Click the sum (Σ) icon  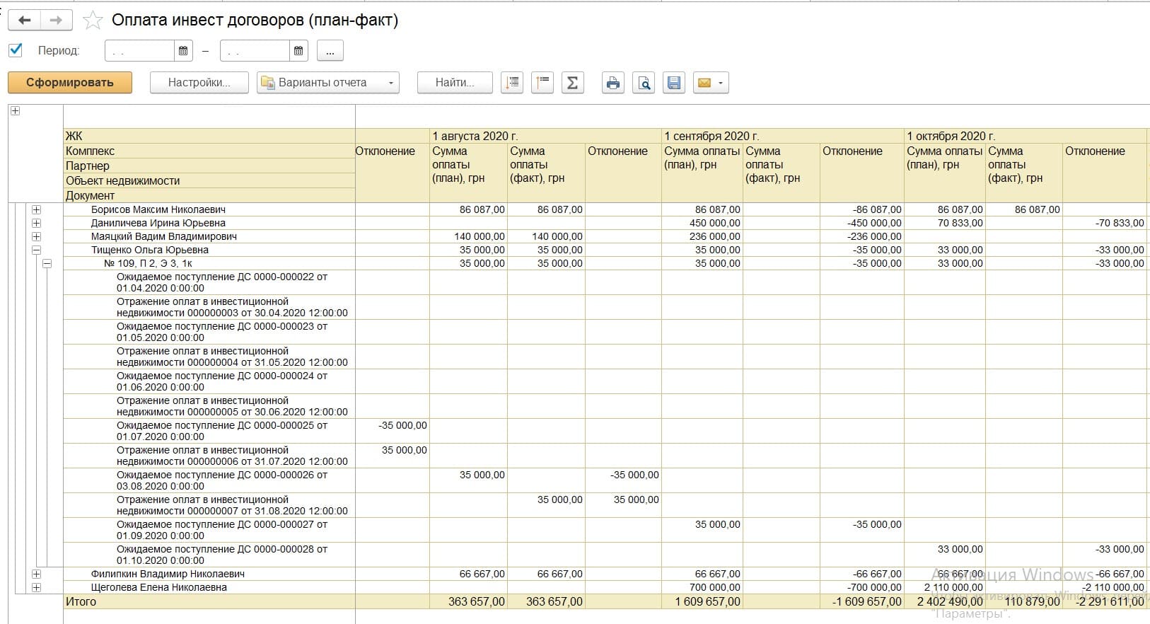tap(572, 83)
